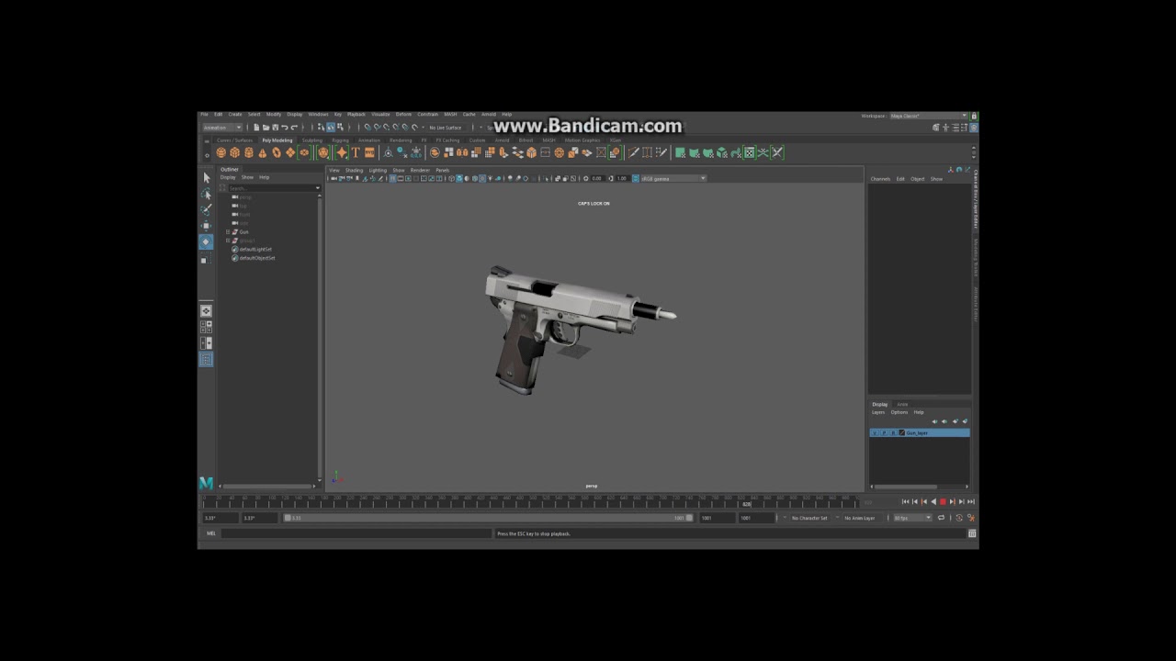Click the Save Scene icon
1176x661 pixels.
tap(275, 128)
